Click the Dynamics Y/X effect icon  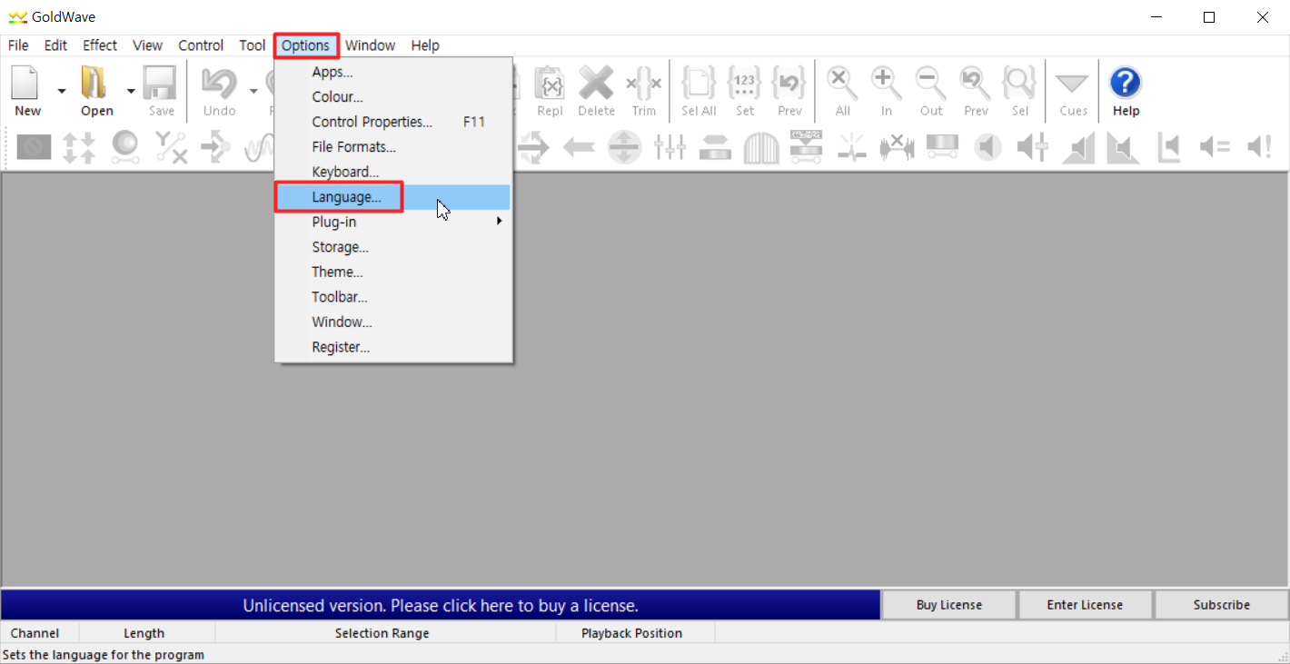171,147
